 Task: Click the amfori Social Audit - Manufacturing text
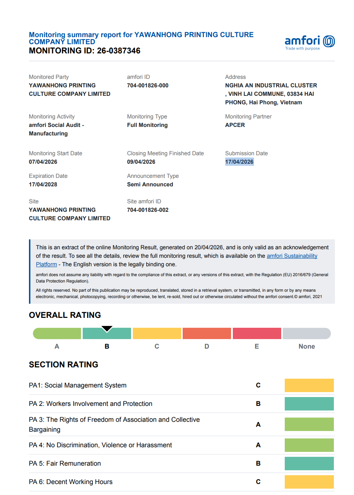tap(57, 129)
